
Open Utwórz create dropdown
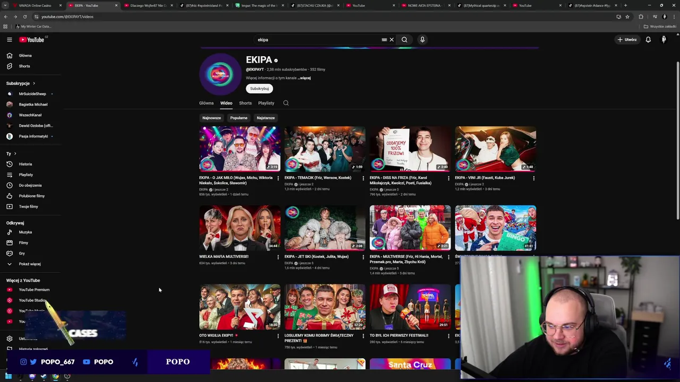[x=627, y=40]
